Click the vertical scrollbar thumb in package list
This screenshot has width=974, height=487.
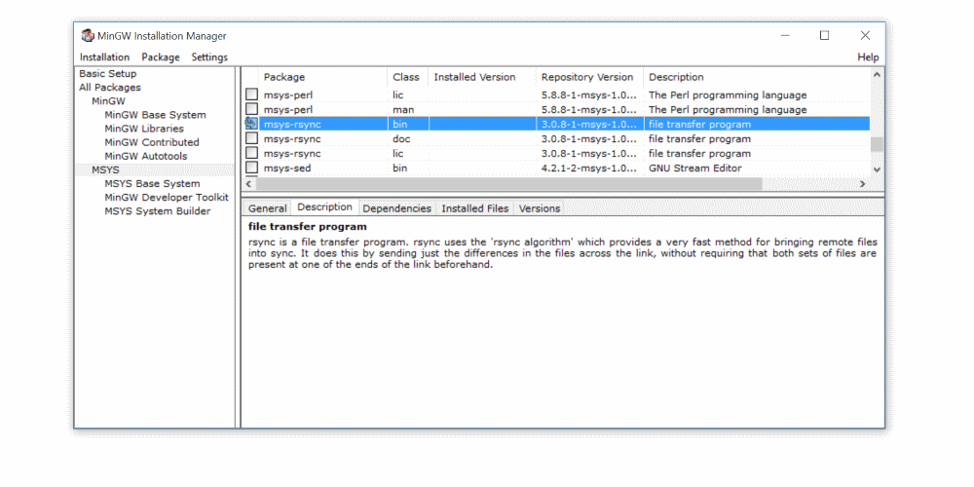click(877, 144)
